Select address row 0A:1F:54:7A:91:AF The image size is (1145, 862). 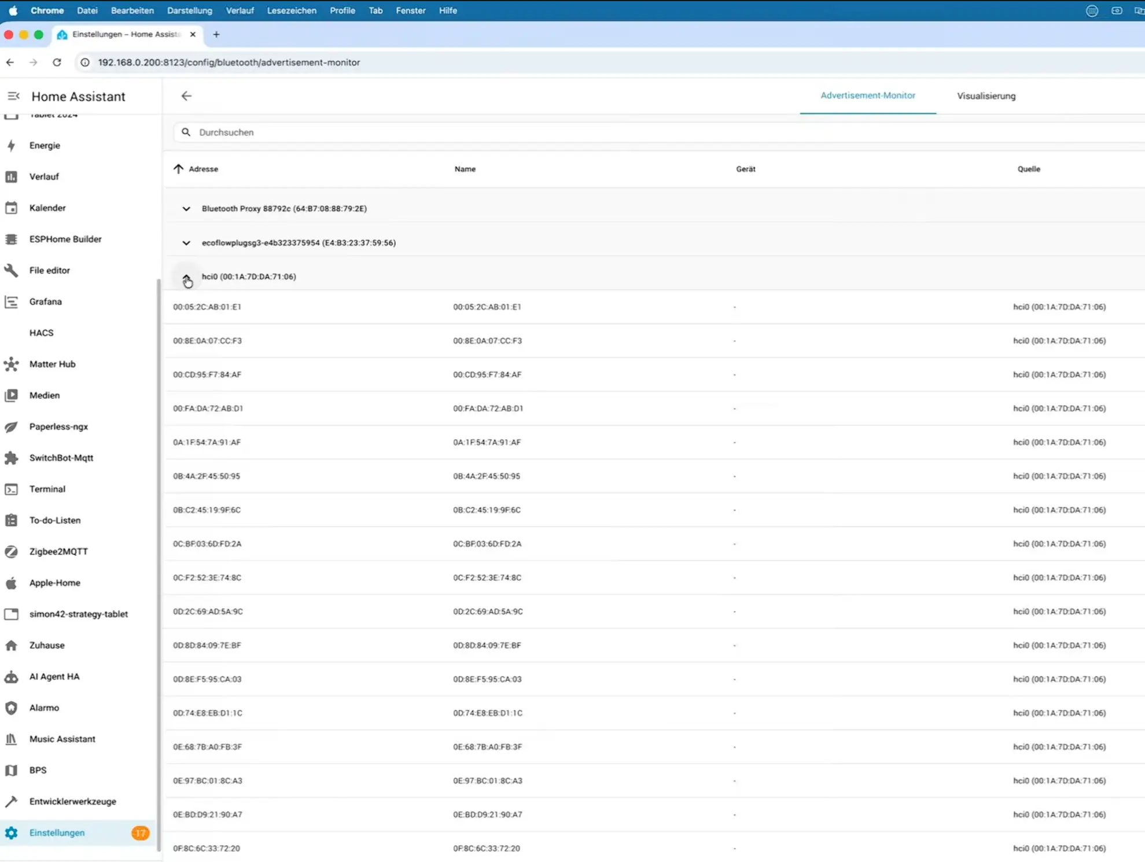(x=654, y=443)
